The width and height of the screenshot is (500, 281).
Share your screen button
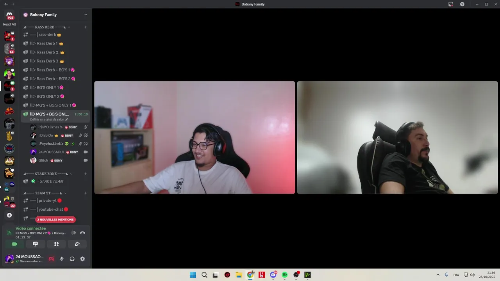point(36,244)
